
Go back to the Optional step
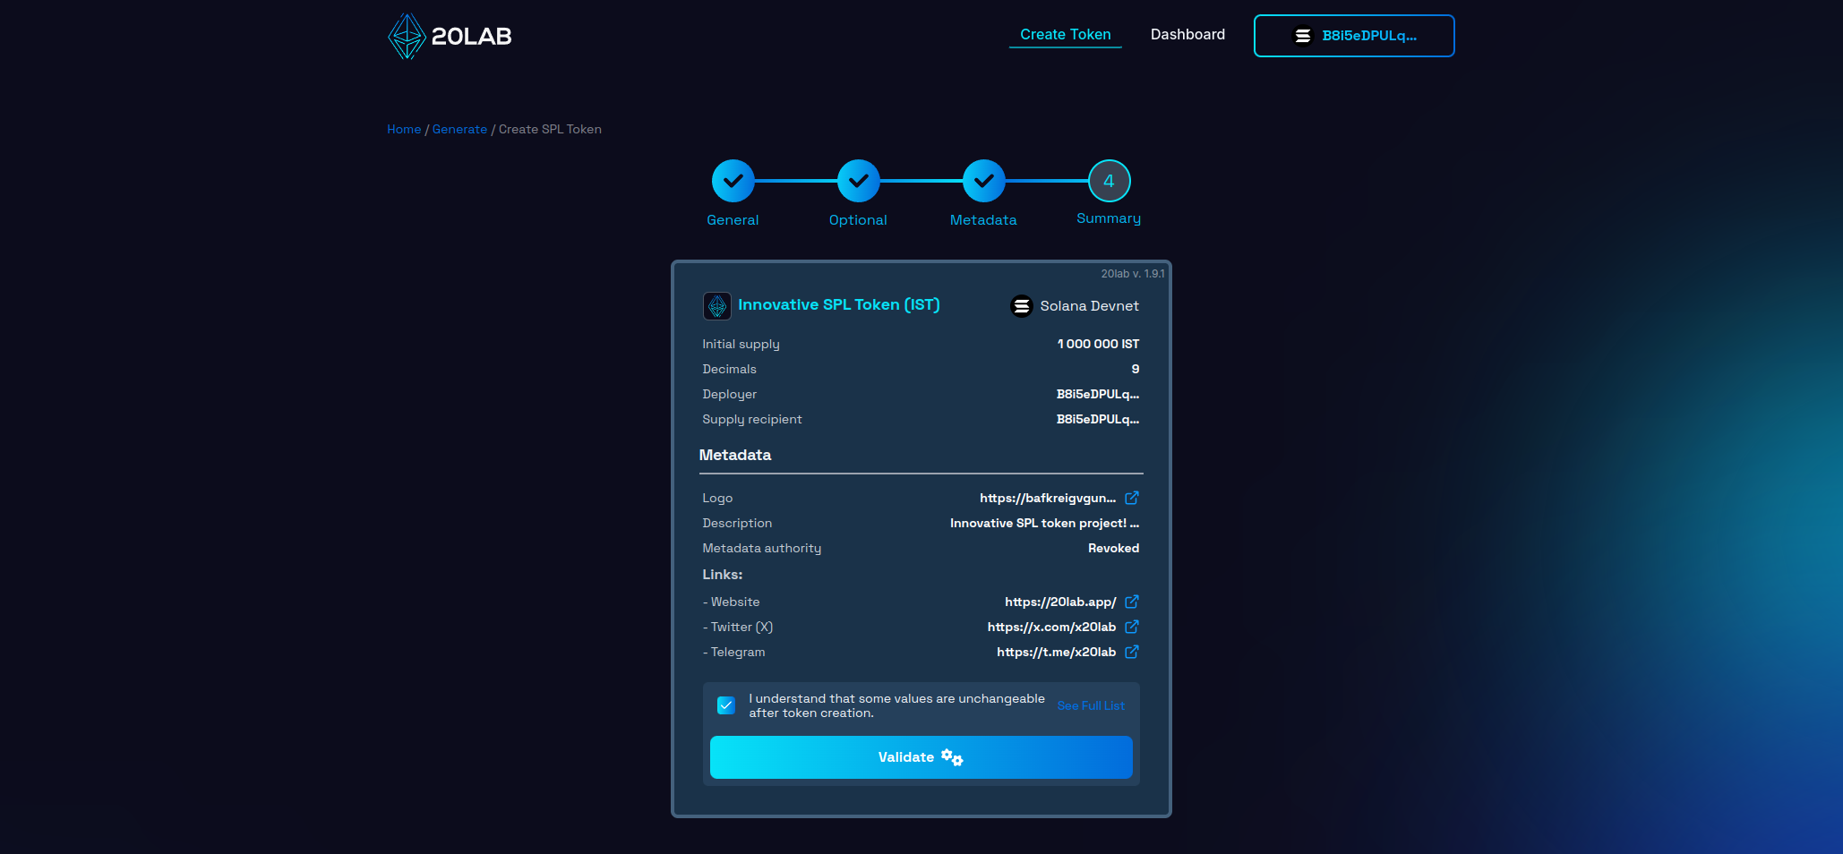[858, 181]
